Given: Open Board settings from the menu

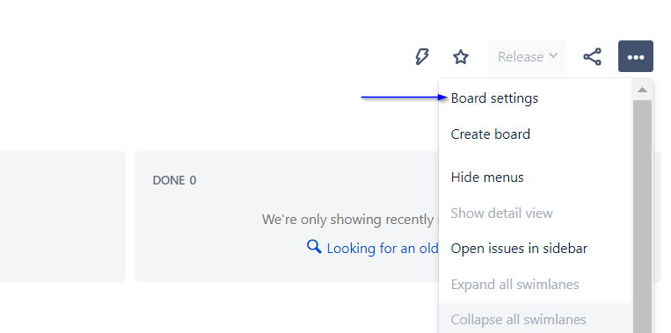Looking at the screenshot, I should 535,98.
